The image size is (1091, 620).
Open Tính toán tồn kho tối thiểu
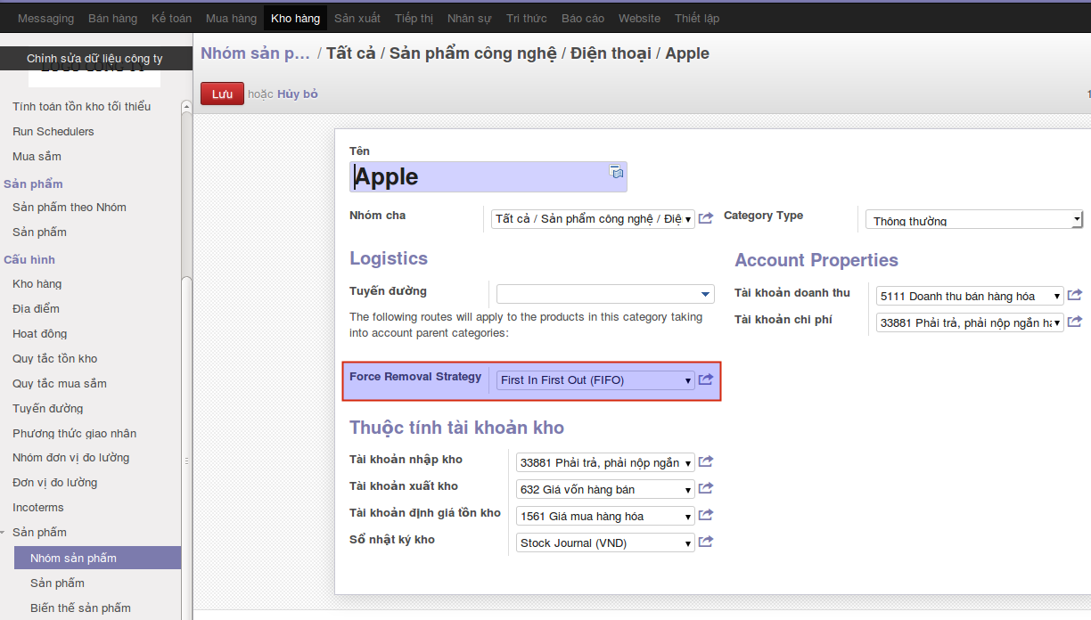(x=82, y=107)
